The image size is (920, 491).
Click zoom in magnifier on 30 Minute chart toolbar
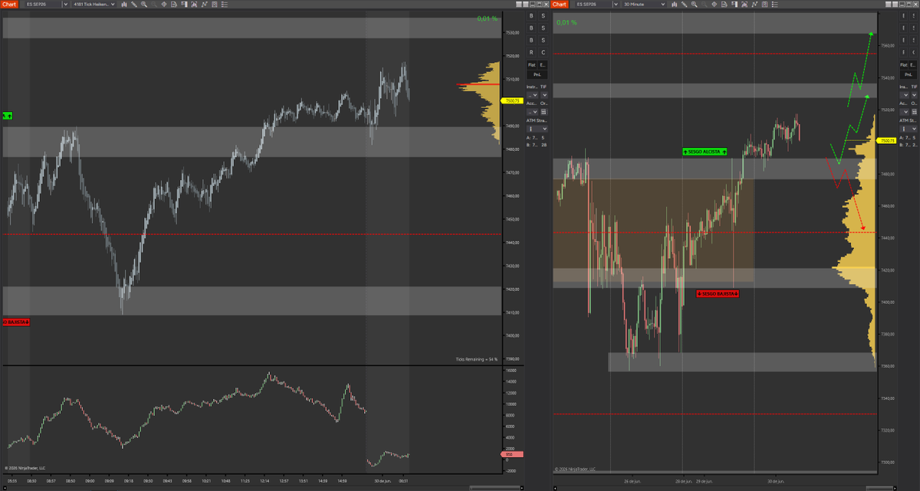tap(694, 4)
